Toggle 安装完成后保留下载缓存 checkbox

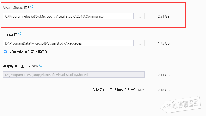(5, 51)
